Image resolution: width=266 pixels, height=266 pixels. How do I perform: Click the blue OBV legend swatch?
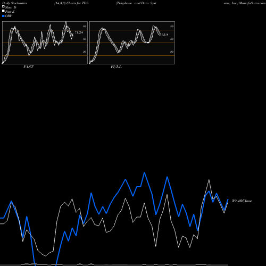tap(3, 16)
